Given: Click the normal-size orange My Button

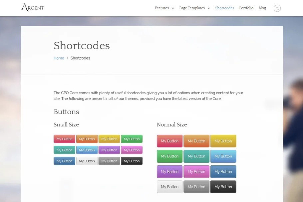Looking at the screenshot, I should [x=196, y=141].
